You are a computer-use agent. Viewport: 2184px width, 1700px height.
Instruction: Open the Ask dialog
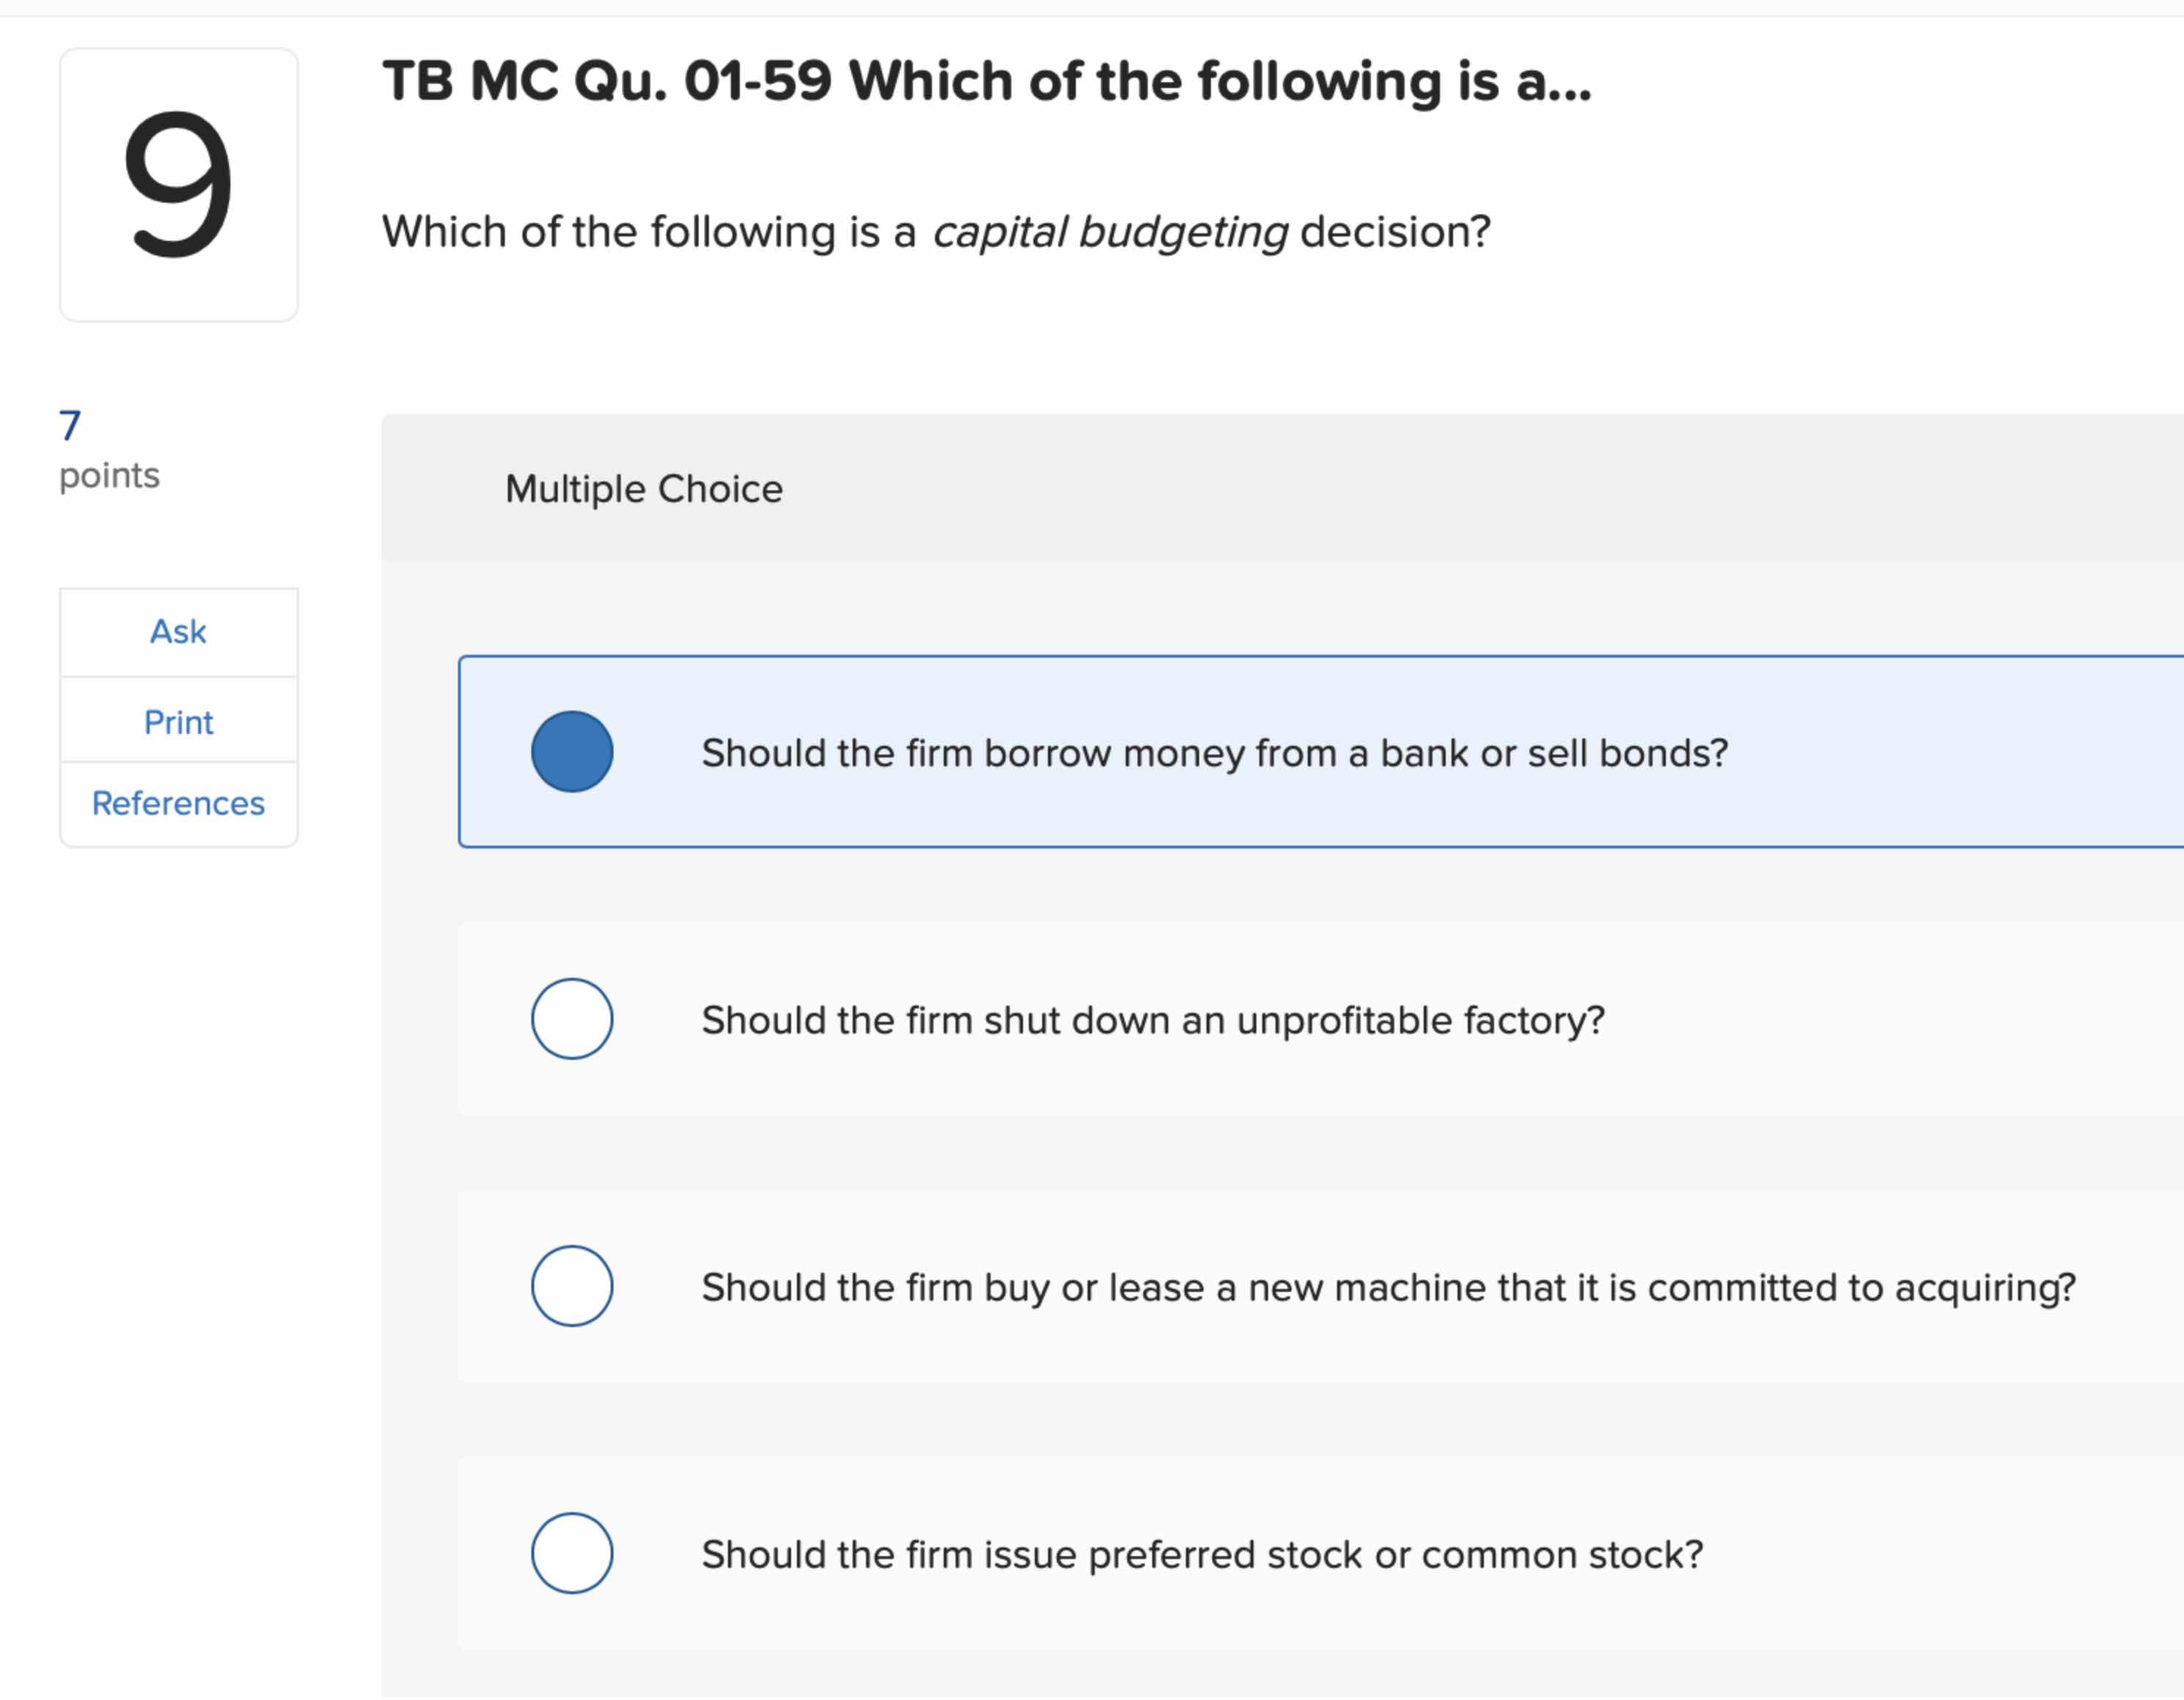tap(178, 631)
